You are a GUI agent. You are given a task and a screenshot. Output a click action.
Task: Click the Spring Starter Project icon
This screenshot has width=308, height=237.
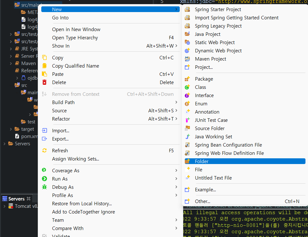(187, 9)
